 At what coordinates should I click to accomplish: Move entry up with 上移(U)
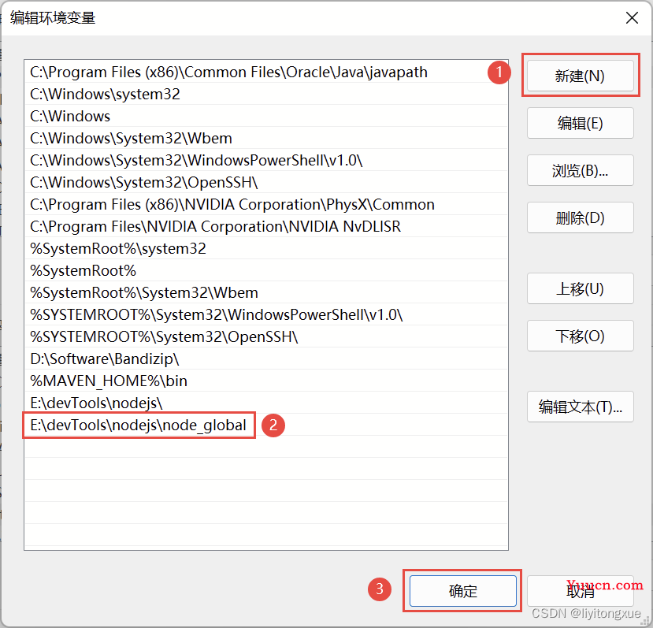point(580,288)
